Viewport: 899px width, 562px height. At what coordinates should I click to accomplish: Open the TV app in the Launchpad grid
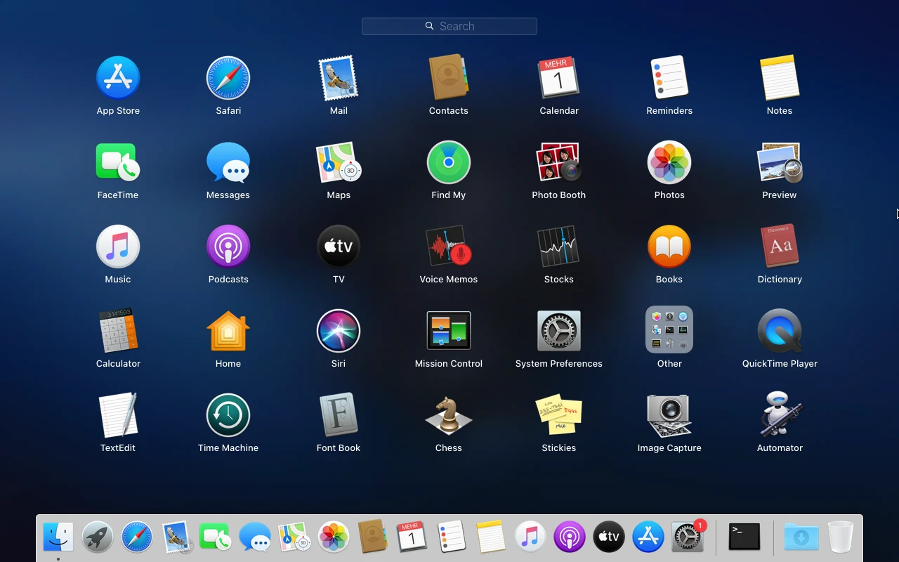point(339,247)
